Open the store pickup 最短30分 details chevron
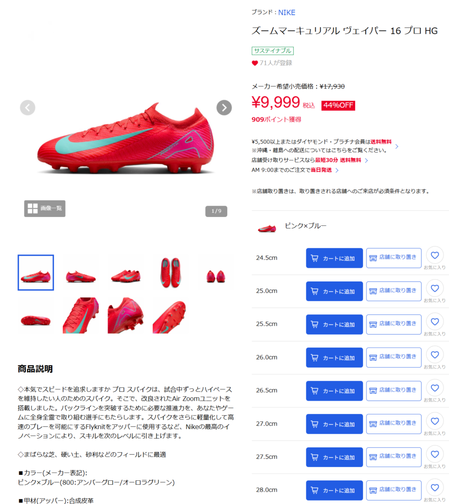449x504 pixels. click(x=366, y=160)
